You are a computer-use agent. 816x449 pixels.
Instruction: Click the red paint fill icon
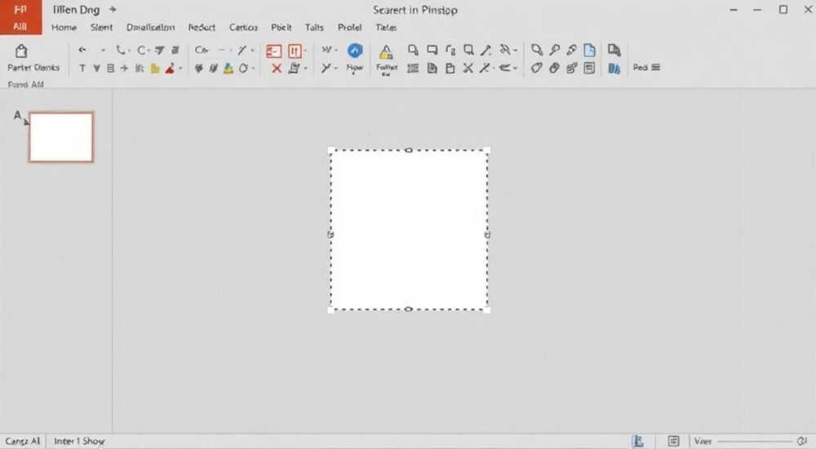[x=170, y=69]
